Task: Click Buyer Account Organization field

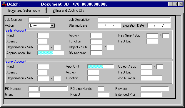Action: 43,78
